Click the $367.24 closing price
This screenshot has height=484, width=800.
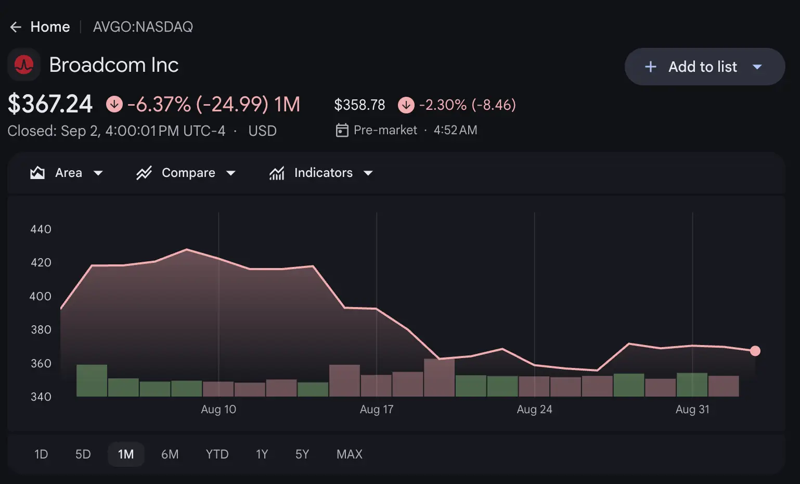click(50, 104)
